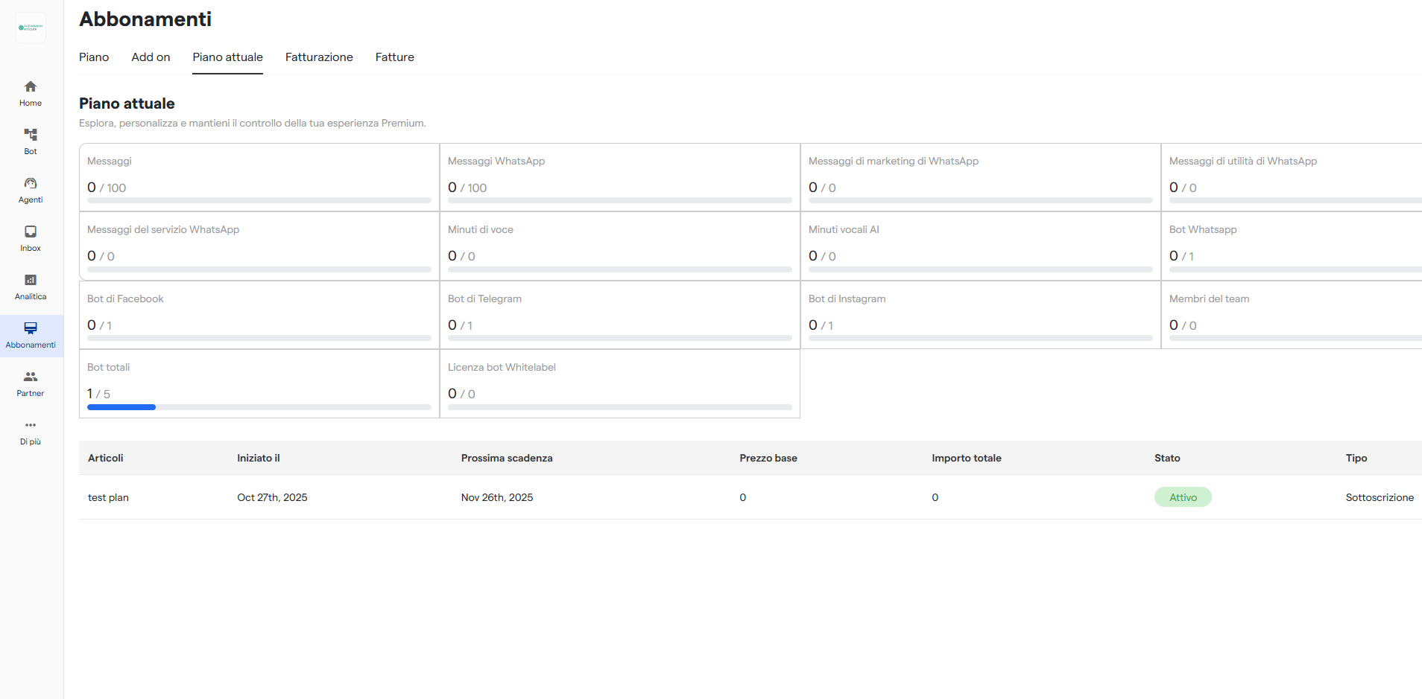The width and height of the screenshot is (1422, 699).
Task: Open the Partner people icon
Action: [31, 377]
